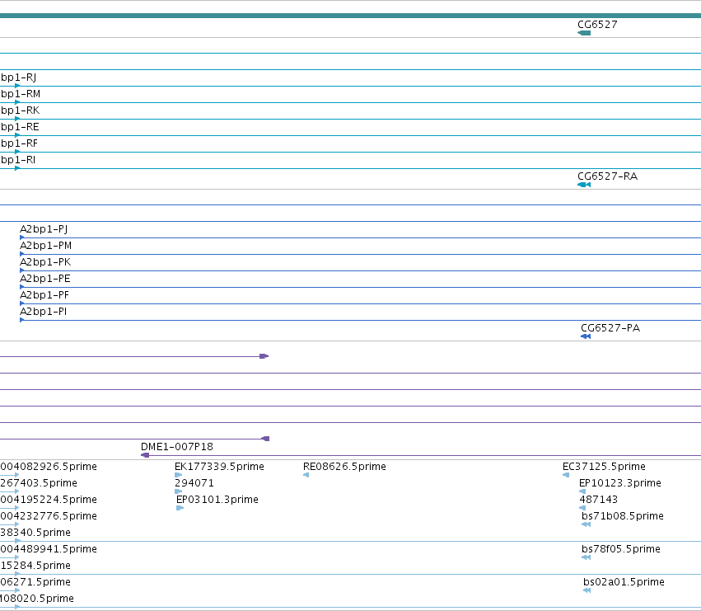Click the blue glyph under CG6527-PA
The width and height of the screenshot is (701, 611).
pos(586,336)
